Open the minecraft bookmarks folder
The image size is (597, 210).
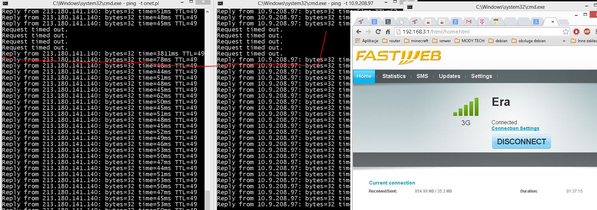click(416, 41)
